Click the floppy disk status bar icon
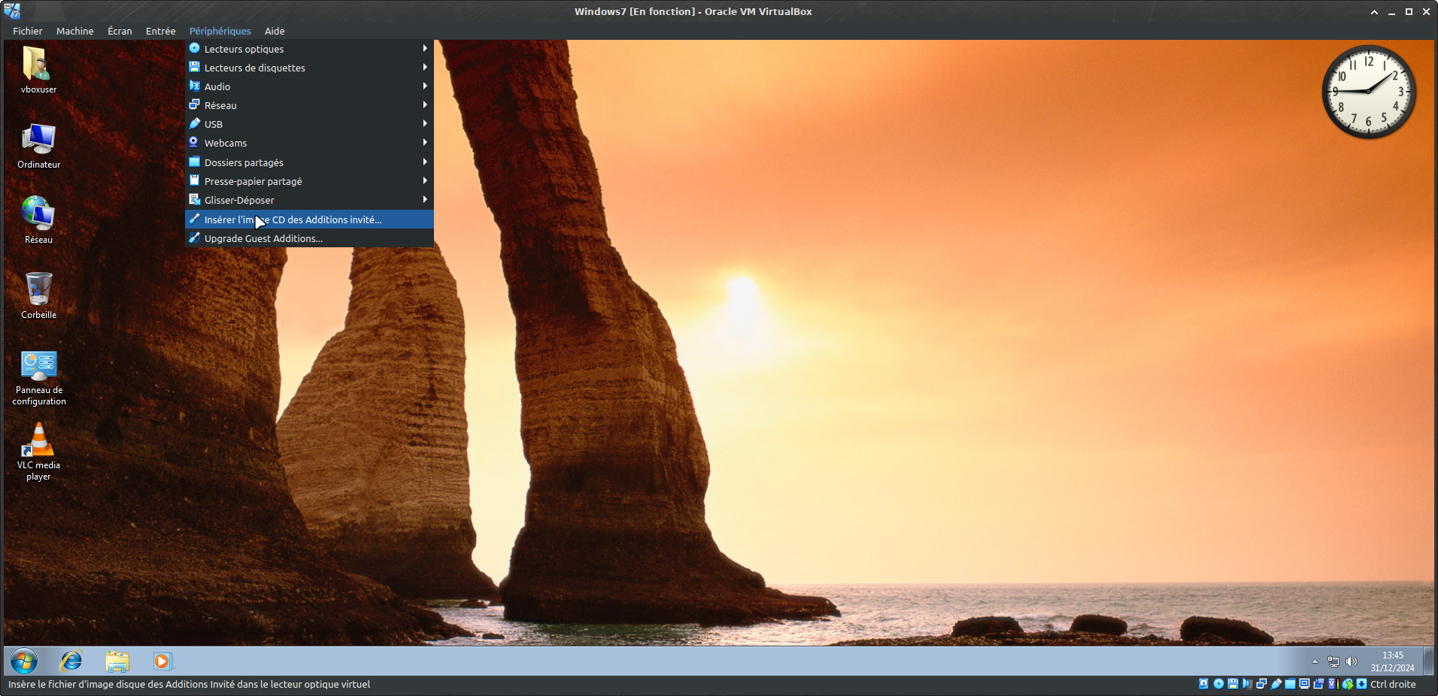 click(1233, 684)
